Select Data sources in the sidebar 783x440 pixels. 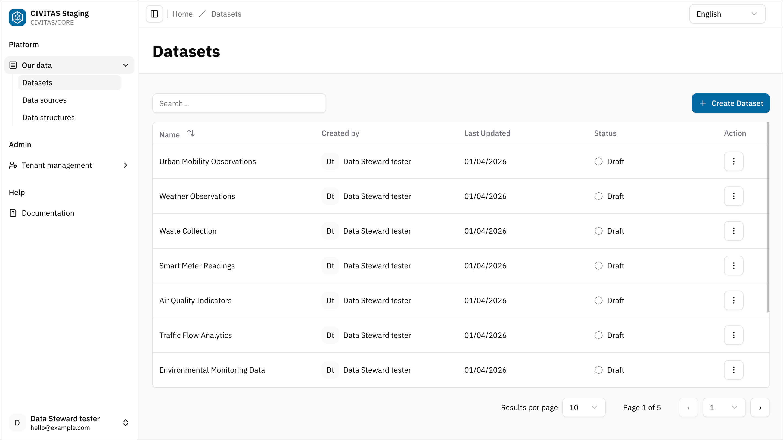[44, 100]
